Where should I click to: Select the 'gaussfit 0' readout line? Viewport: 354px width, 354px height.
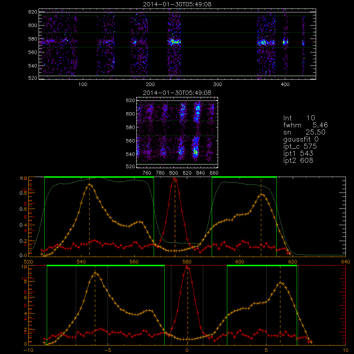(x=301, y=139)
